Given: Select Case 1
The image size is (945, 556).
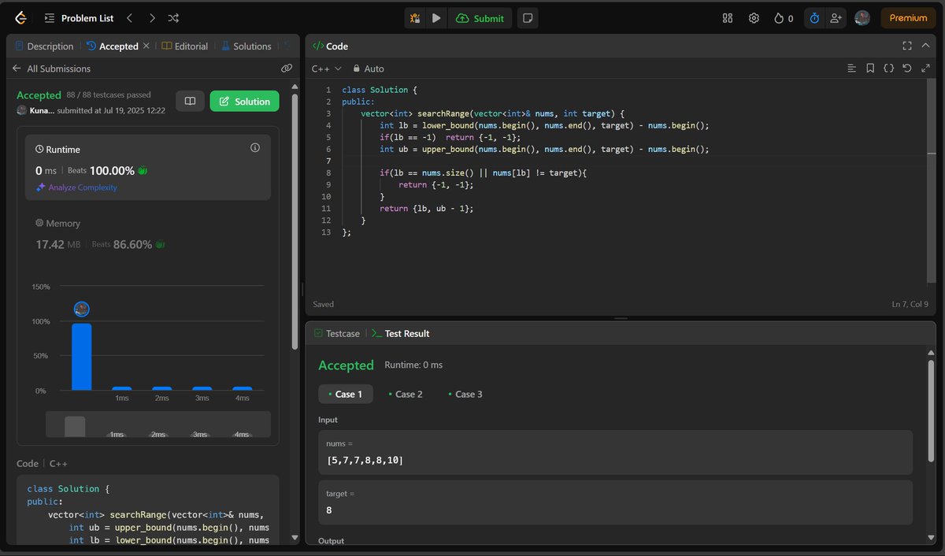Looking at the screenshot, I should [x=346, y=394].
